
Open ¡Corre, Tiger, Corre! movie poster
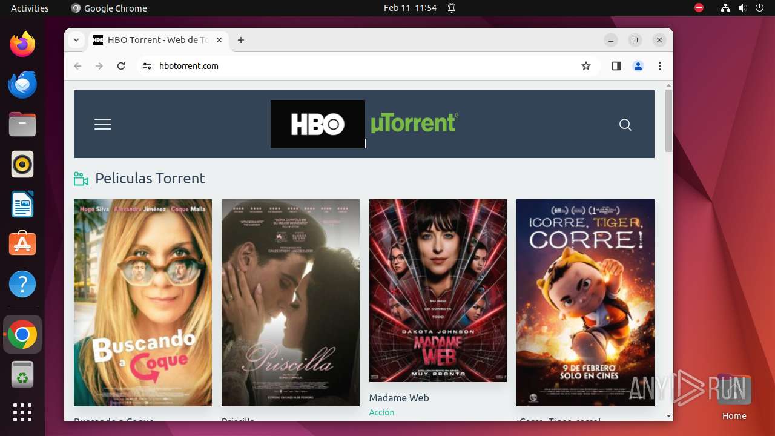(x=585, y=303)
